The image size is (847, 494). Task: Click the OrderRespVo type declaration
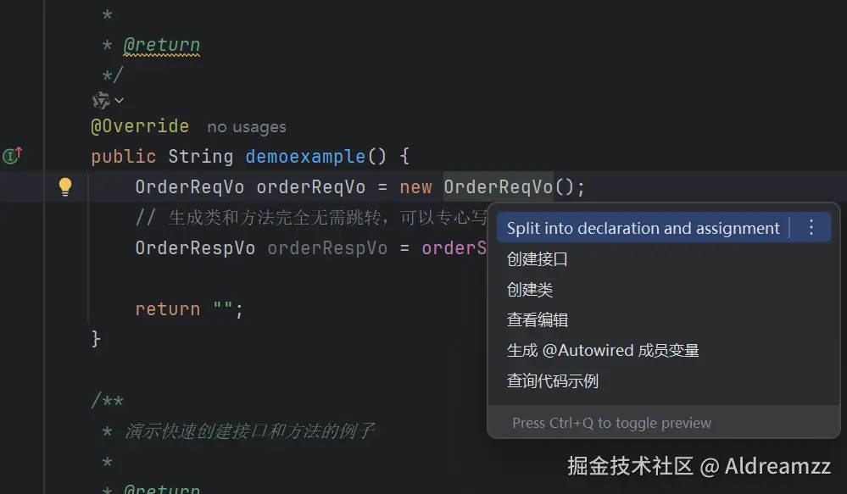click(x=195, y=248)
